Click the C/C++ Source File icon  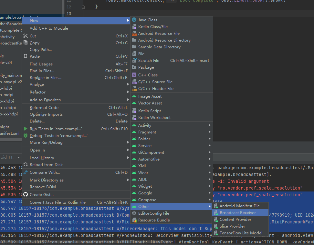point(134,82)
